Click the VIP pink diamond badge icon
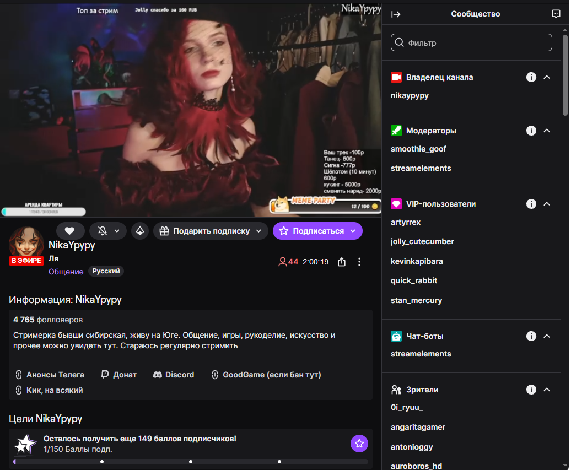This screenshot has height=470, width=571. [396, 204]
